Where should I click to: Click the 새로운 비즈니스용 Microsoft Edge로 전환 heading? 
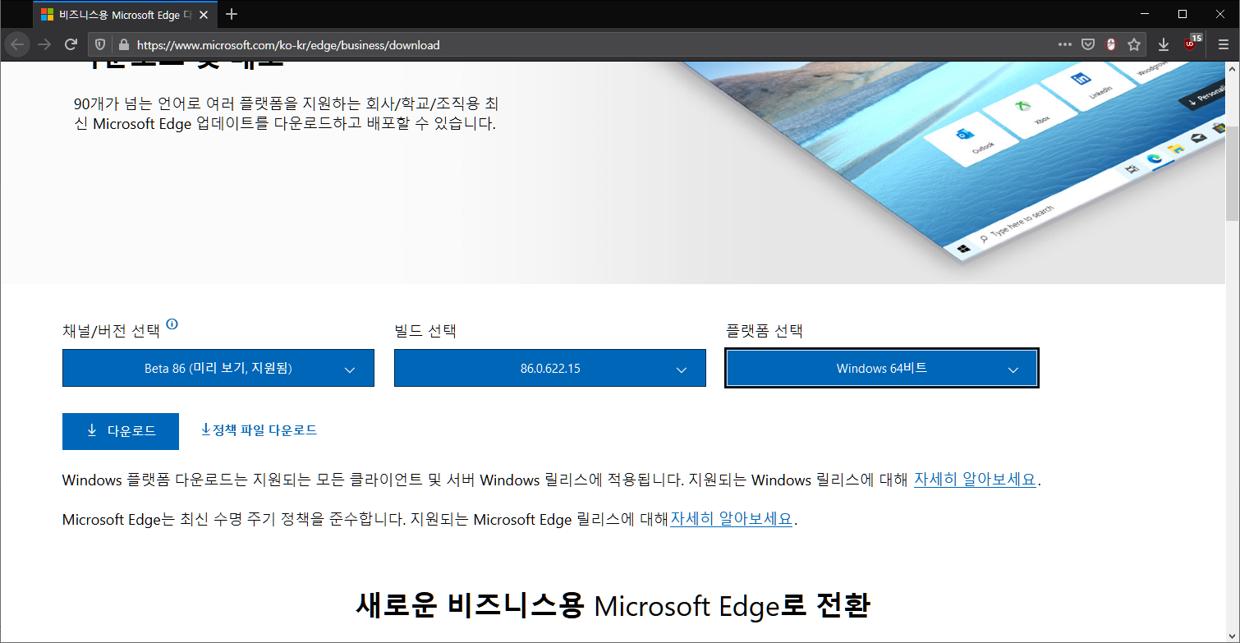coord(613,606)
